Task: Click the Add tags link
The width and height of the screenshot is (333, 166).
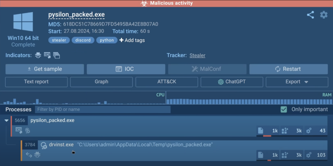Action: 132,40
